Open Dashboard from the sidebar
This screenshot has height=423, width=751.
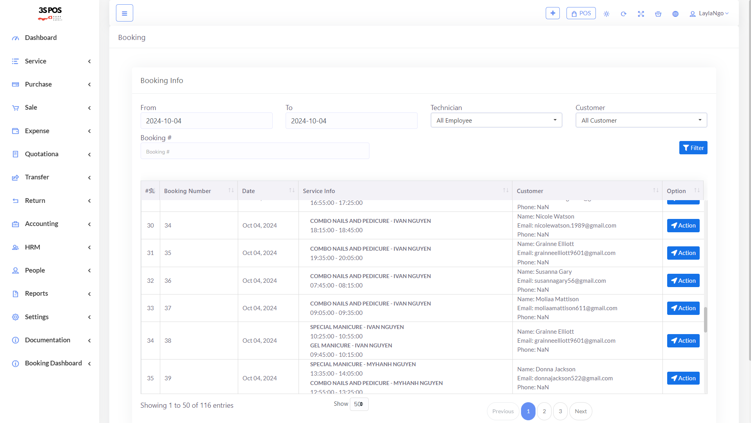[41, 38]
